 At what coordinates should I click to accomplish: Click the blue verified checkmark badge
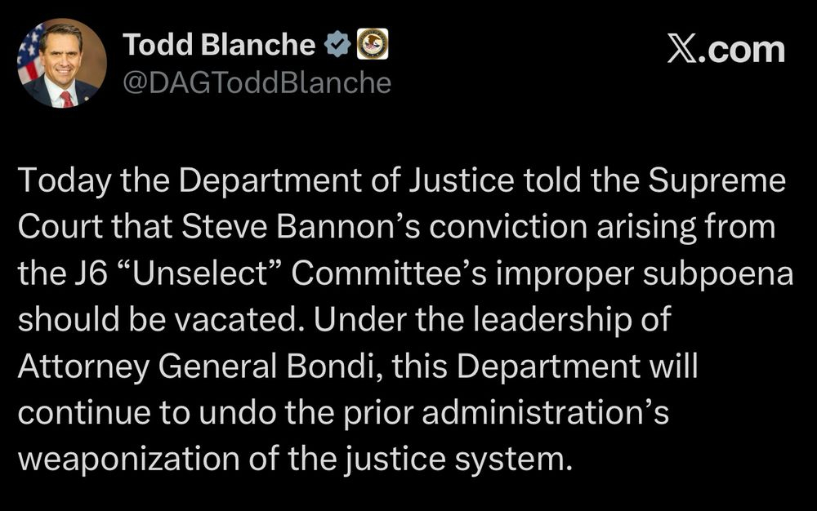pyautogui.click(x=337, y=46)
